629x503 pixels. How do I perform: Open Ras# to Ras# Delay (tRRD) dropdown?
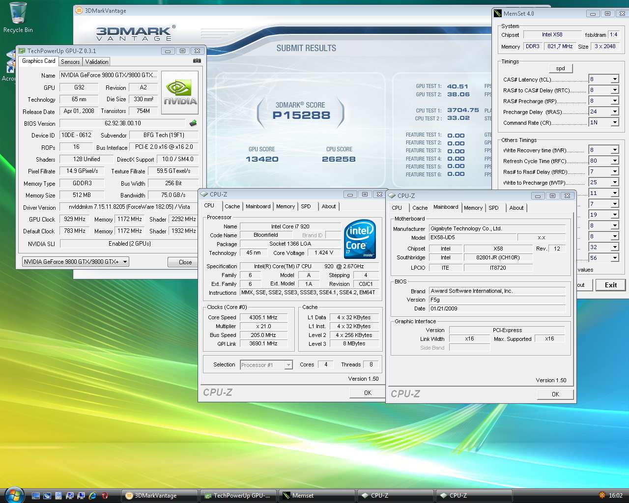615,171
